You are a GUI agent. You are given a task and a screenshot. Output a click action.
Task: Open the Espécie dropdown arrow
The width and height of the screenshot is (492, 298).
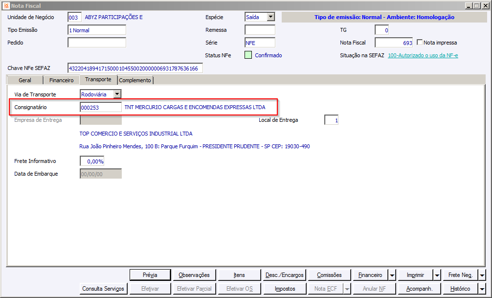pos(271,17)
